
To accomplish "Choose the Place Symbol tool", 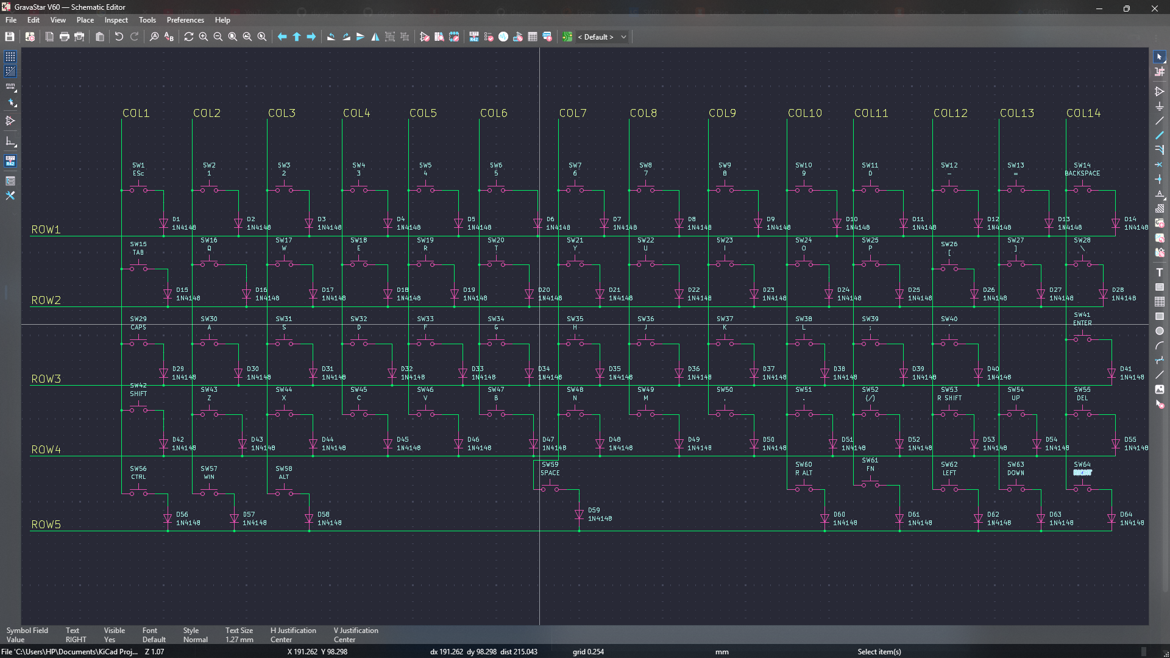I will [x=1159, y=91].
